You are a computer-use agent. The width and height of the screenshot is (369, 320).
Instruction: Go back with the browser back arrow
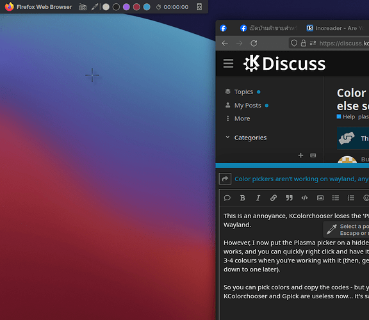(x=225, y=44)
